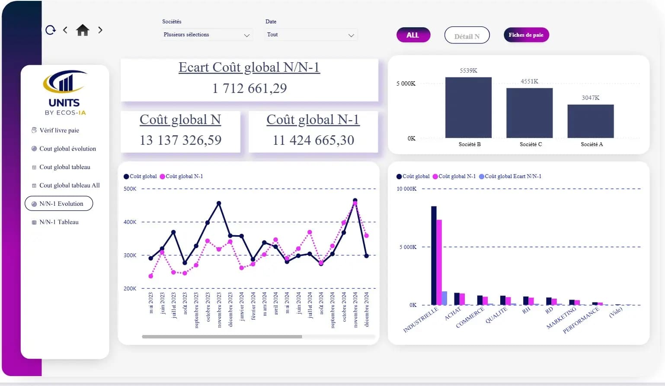Click the chevron arrow of the Date filter

tap(351, 35)
